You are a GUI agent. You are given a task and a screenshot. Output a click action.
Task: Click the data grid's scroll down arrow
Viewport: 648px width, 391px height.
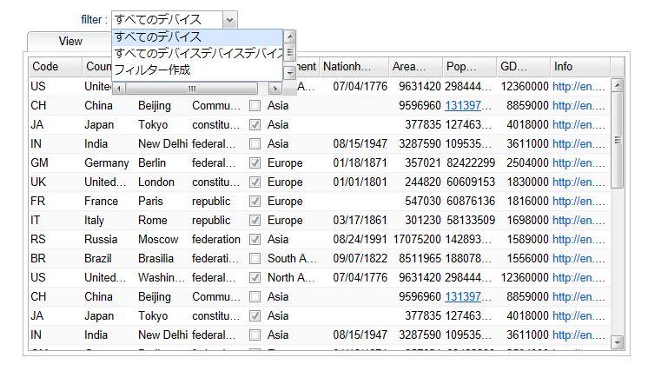coord(618,341)
